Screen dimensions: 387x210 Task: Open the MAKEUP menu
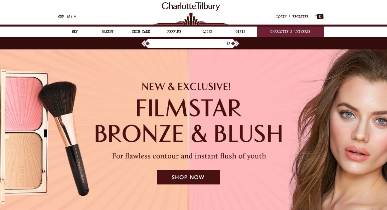pos(107,32)
